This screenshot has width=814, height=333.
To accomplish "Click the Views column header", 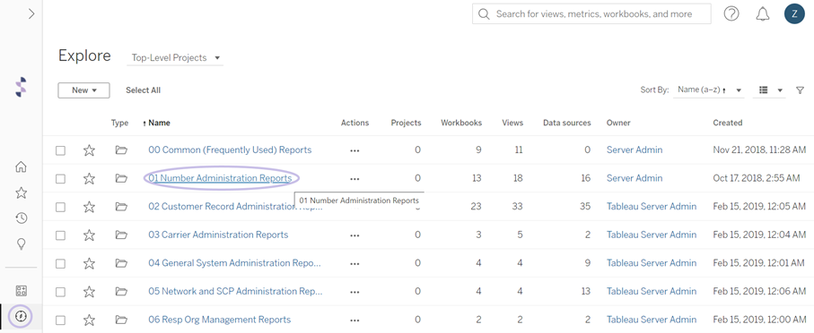I will click(512, 123).
